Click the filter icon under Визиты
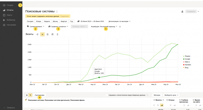This screenshot has height=110, width=203. coord(154,105)
